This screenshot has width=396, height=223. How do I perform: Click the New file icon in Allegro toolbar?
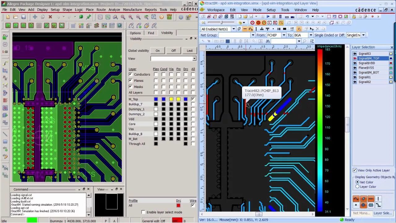8,17
